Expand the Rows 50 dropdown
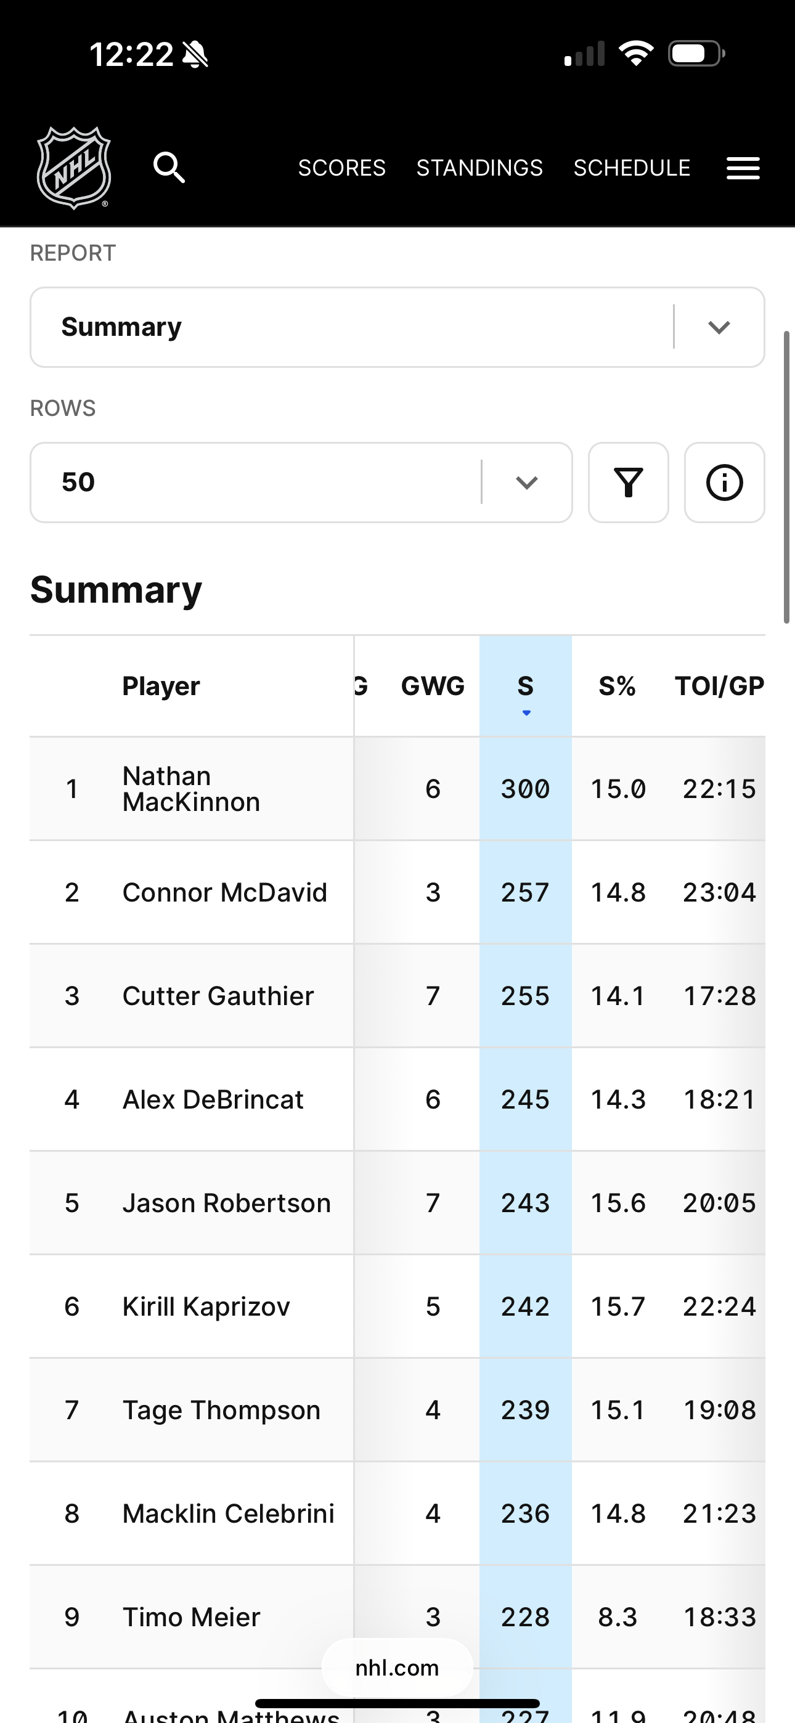 (267, 483)
